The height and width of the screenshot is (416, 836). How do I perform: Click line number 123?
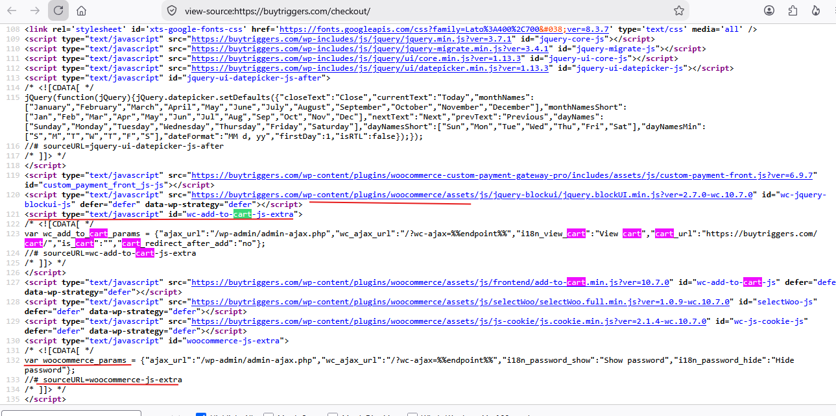[12, 234]
